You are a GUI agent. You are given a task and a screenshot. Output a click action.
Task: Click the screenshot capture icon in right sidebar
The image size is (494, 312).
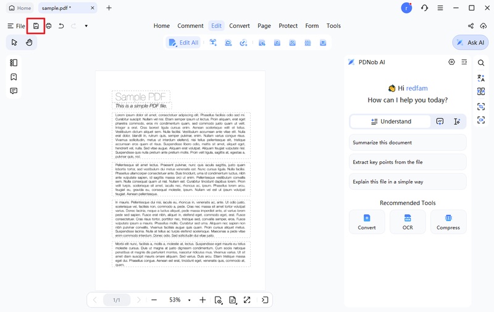pyautogui.click(x=481, y=120)
